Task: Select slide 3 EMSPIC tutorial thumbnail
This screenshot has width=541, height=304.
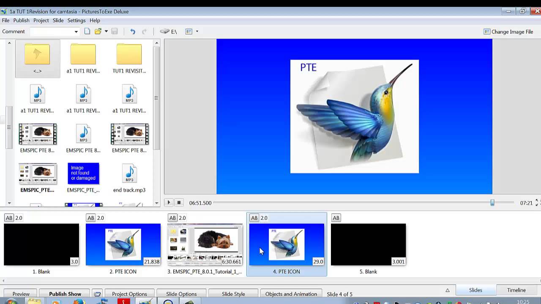Action: 205,244
